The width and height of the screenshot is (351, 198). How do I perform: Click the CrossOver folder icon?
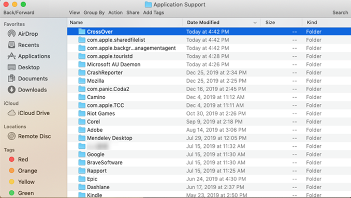point(82,32)
